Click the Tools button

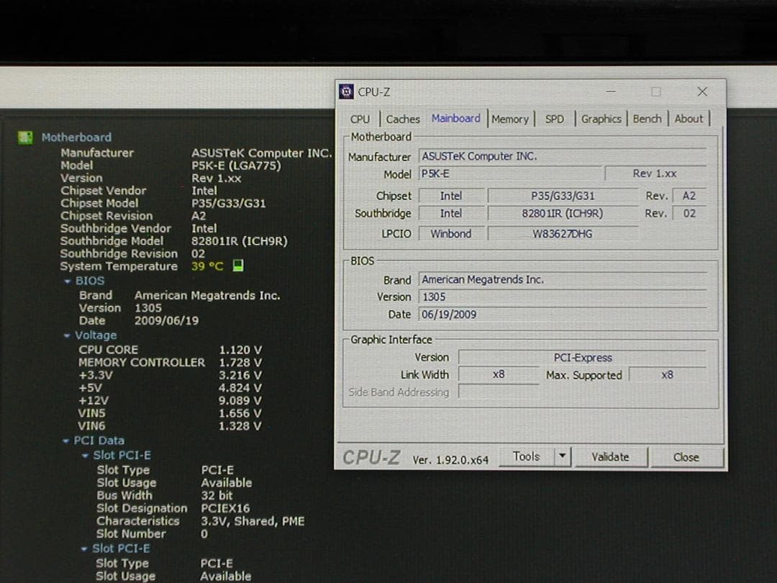530,456
